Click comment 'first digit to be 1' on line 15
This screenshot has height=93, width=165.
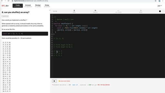[63, 45]
